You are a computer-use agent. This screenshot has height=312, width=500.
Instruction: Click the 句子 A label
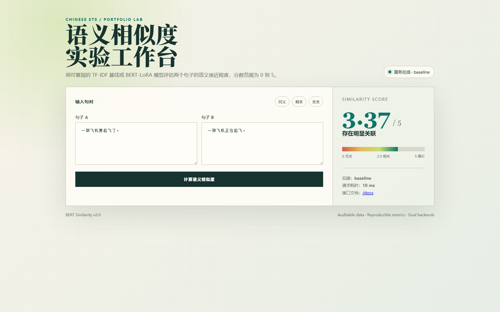(82, 117)
